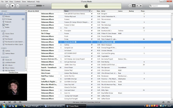Click the low volume speaker icon
This screenshot has width=173, height=108.
(27, 6)
